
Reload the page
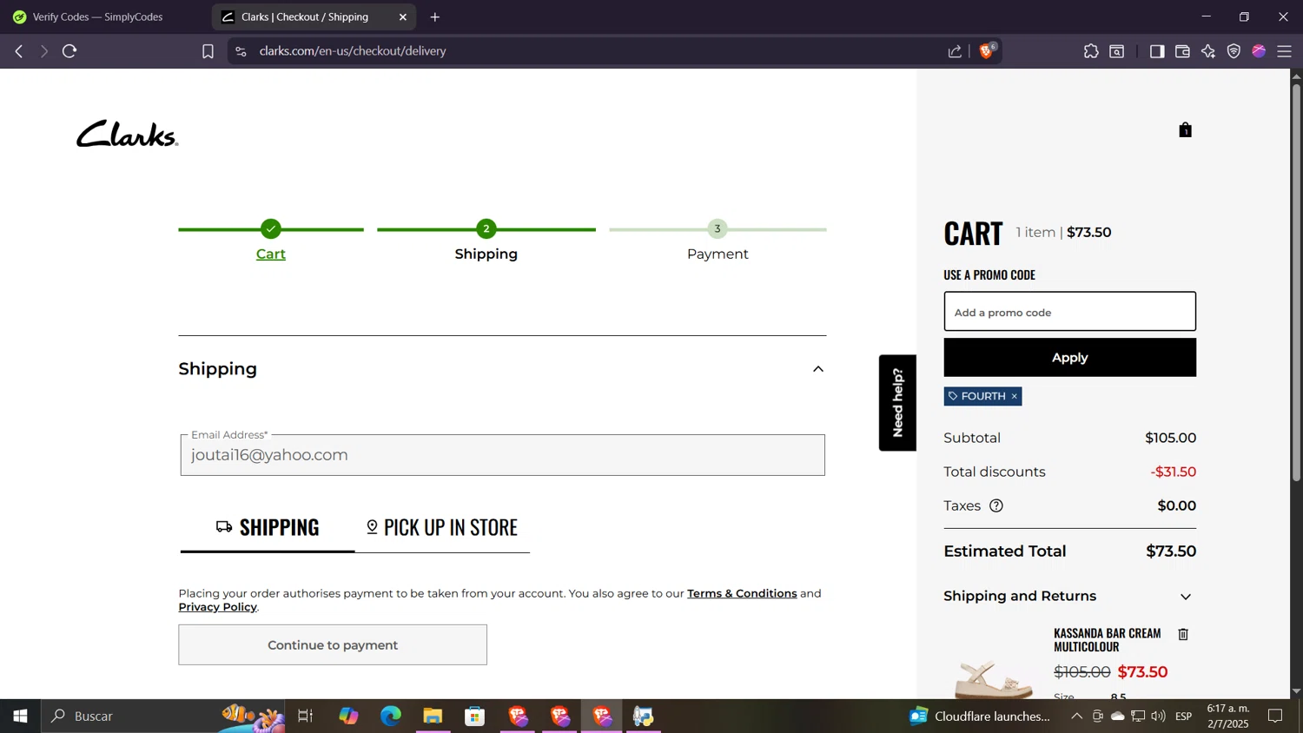pyautogui.click(x=69, y=51)
